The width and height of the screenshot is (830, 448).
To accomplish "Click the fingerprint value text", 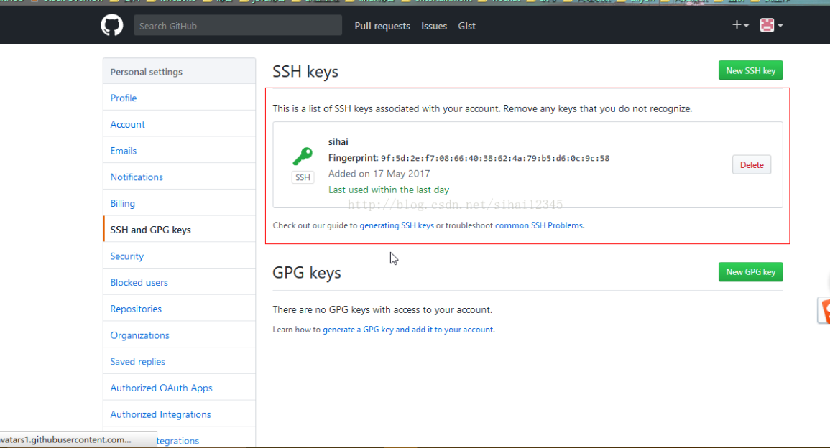I will [x=495, y=158].
